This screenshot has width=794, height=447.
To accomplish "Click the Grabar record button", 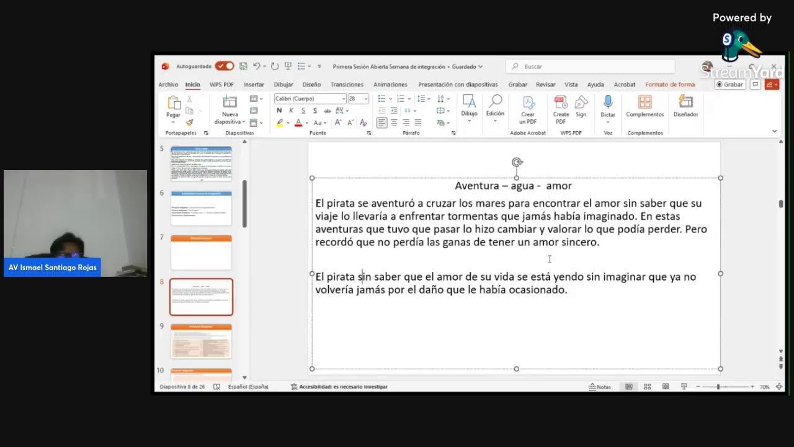I will click(730, 84).
